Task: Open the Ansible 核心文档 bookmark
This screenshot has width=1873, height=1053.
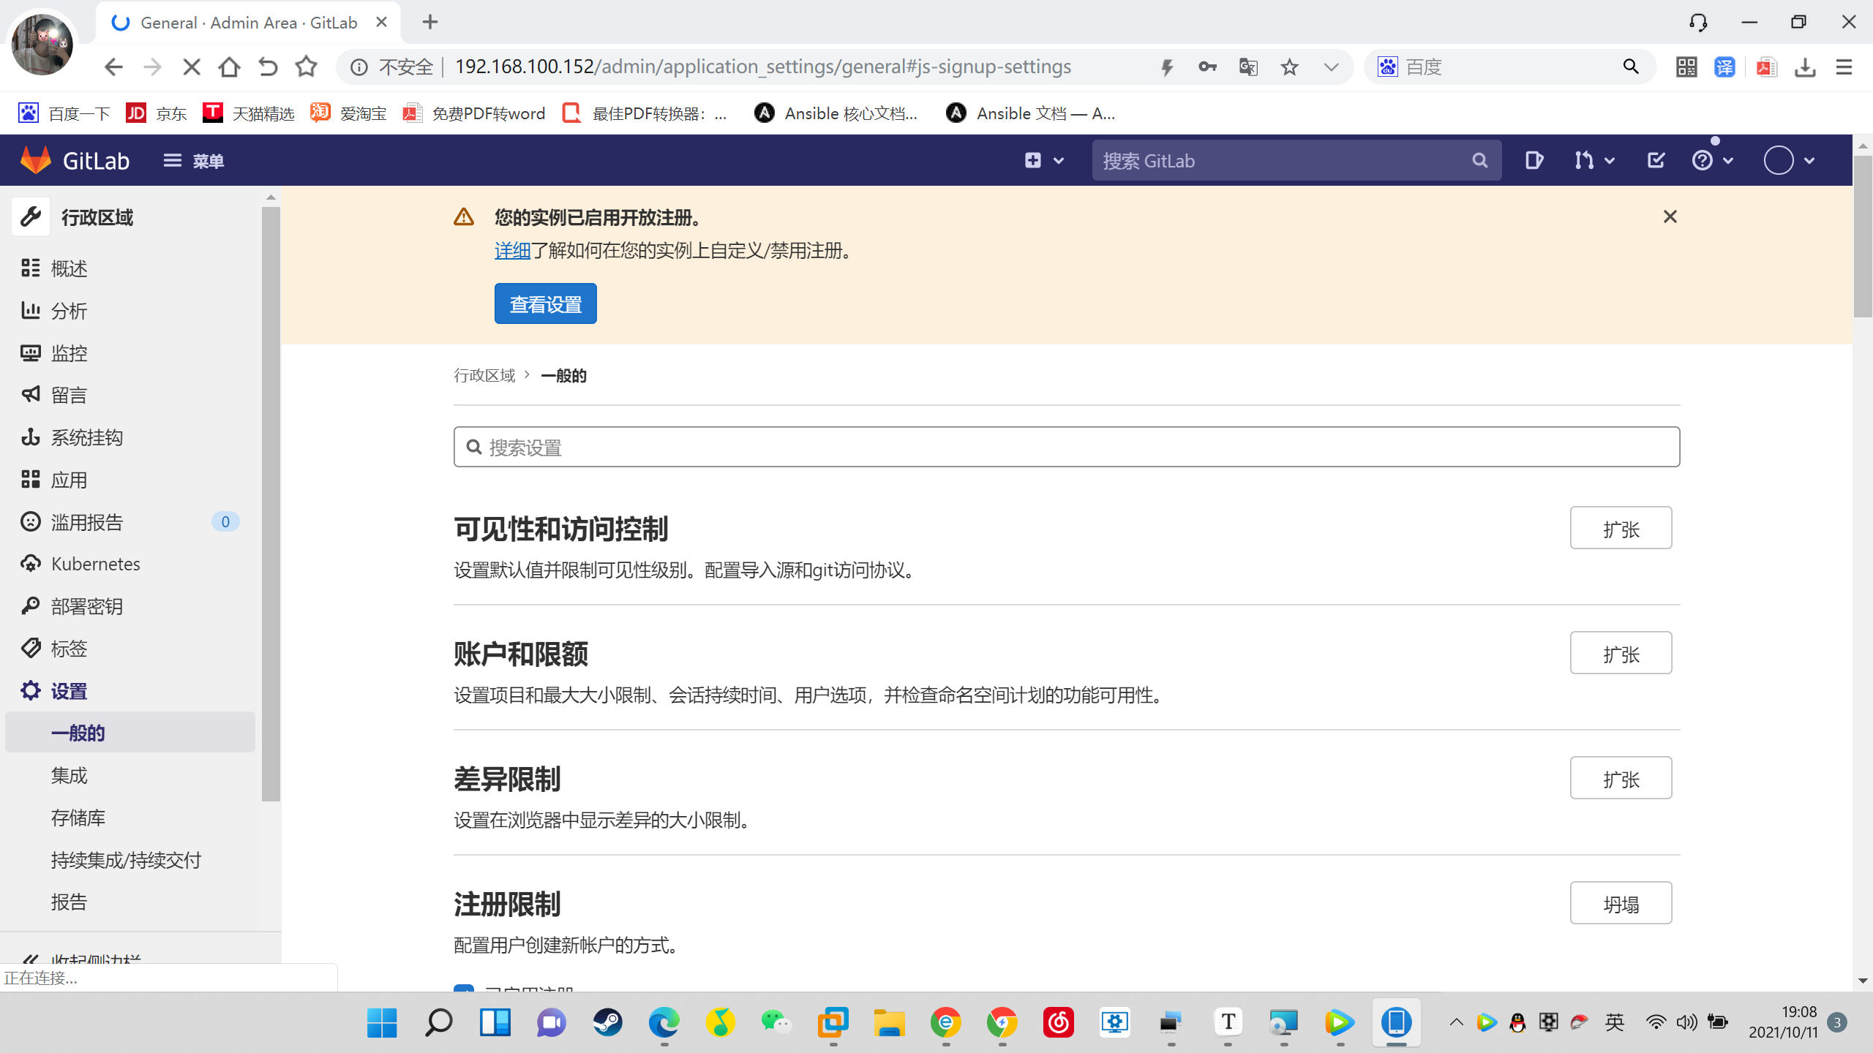Action: coord(836,113)
